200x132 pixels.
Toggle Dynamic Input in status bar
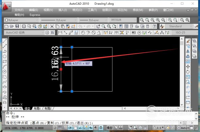pos(90,128)
